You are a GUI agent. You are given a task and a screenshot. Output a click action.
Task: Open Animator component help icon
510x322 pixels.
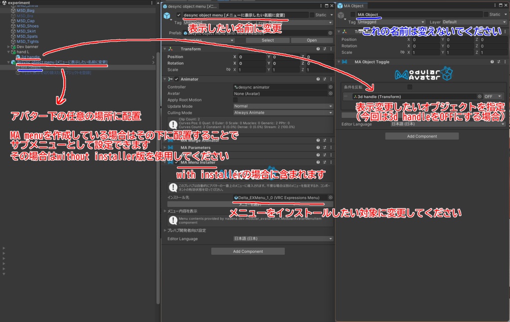click(318, 79)
